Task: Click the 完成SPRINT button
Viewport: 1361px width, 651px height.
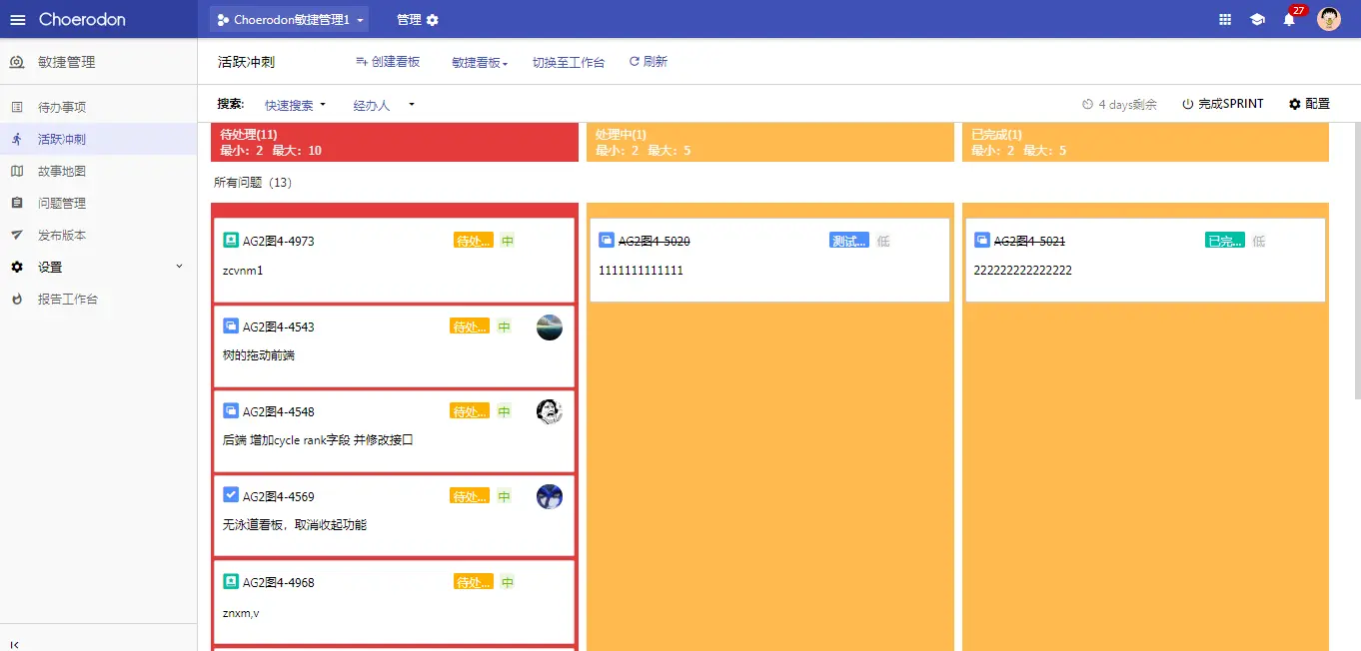Action: (1222, 104)
